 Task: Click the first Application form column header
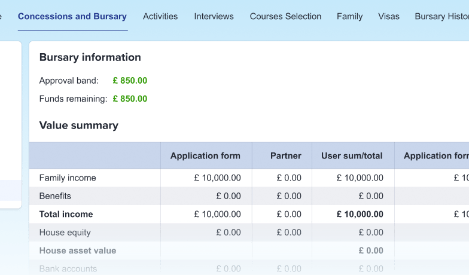(x=206, y=155)
